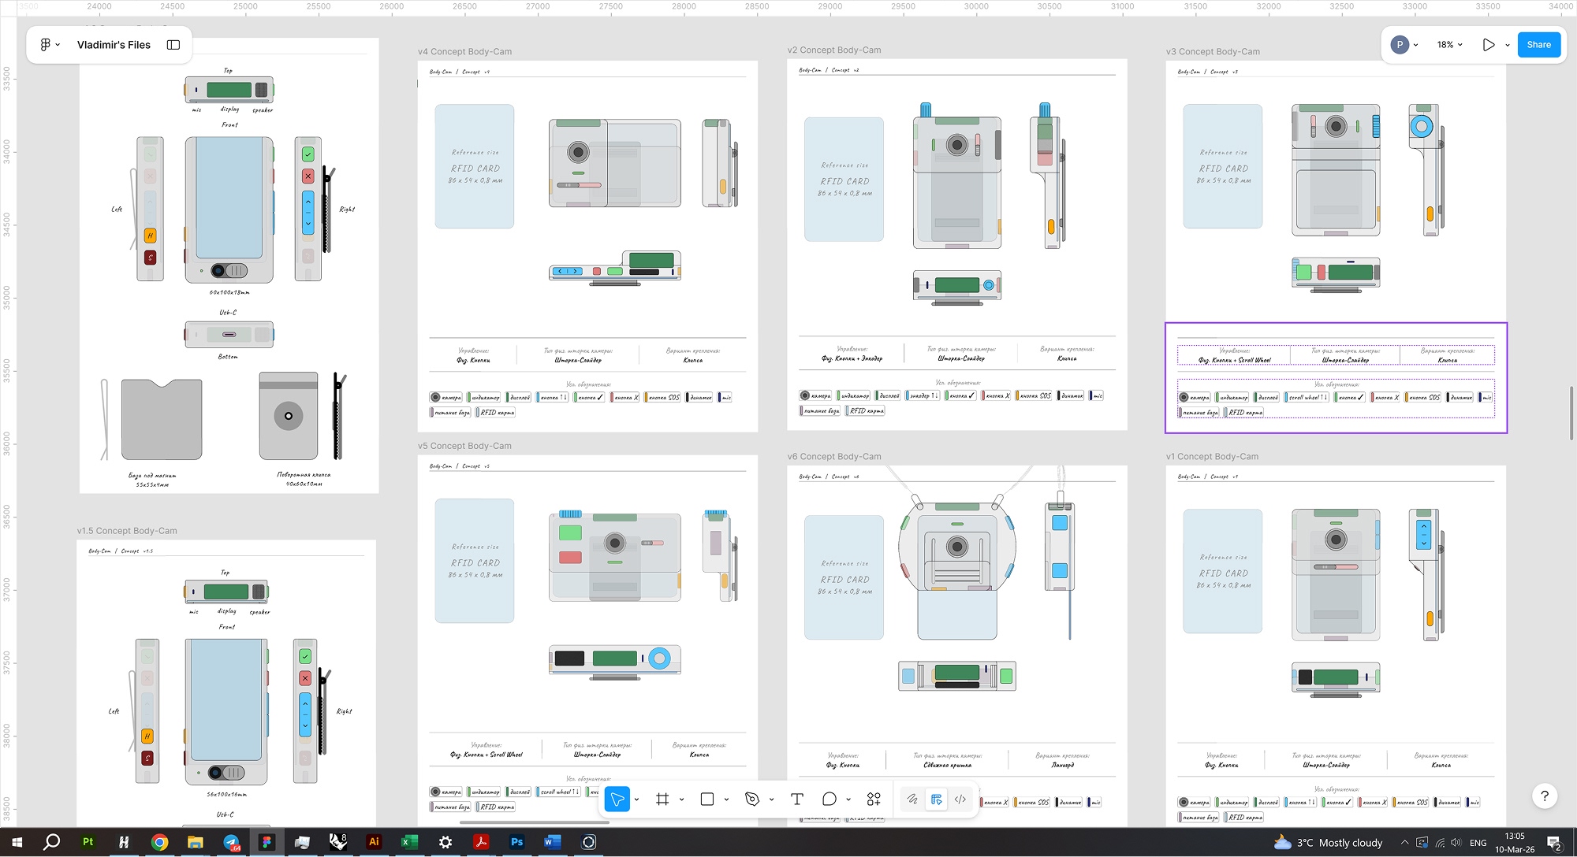Expand the Frame tool options chevron
Image resolution: width=1577 pixels, height=857 pixels.
[x=681, y=799]
